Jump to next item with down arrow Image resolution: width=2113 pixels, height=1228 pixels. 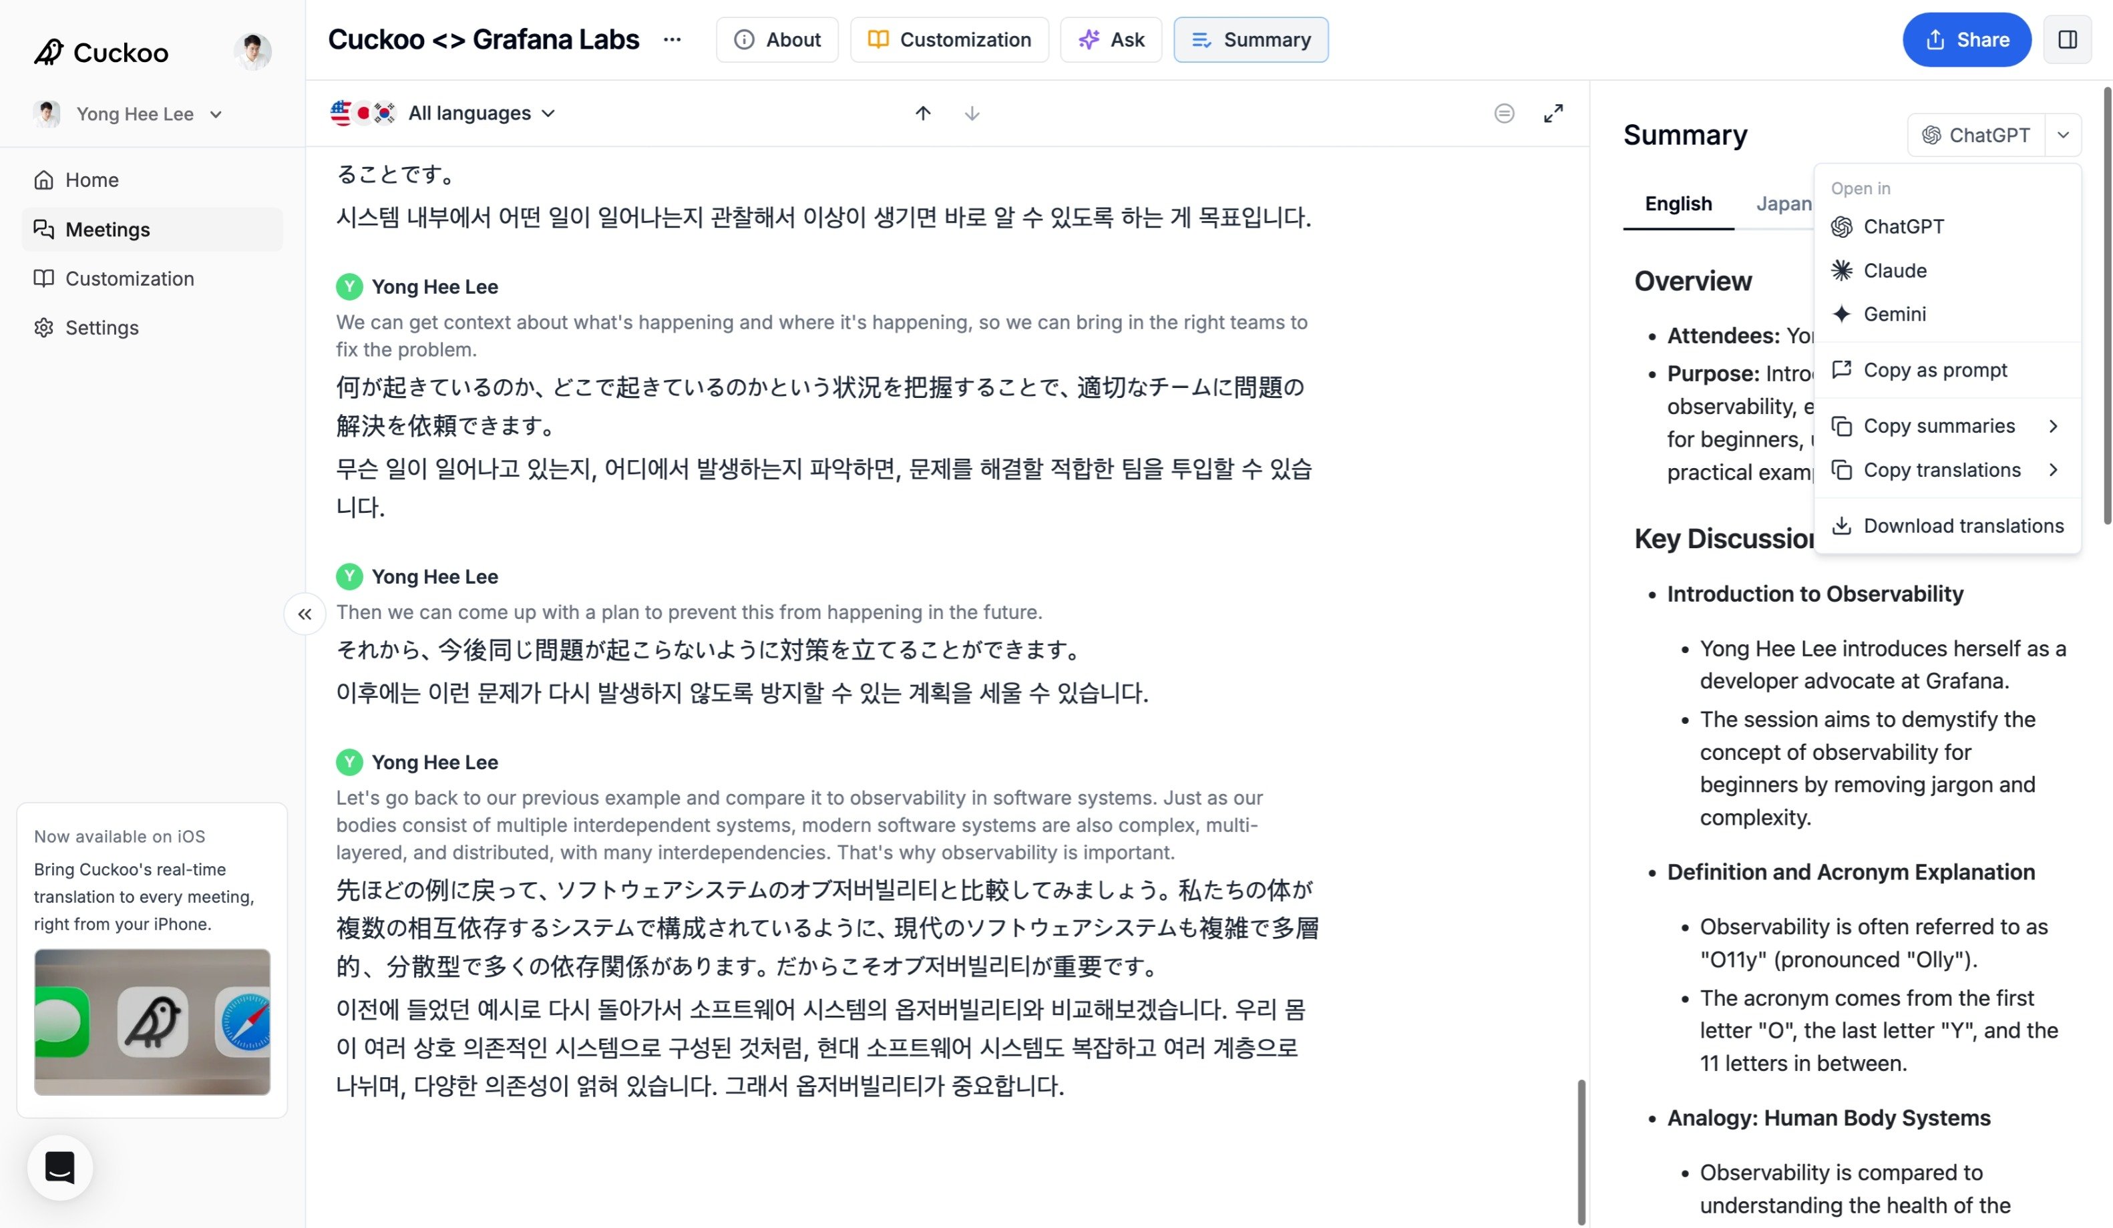[972, 113]
